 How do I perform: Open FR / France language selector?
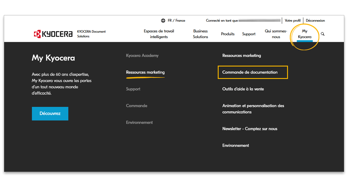(x=176, y=21)
